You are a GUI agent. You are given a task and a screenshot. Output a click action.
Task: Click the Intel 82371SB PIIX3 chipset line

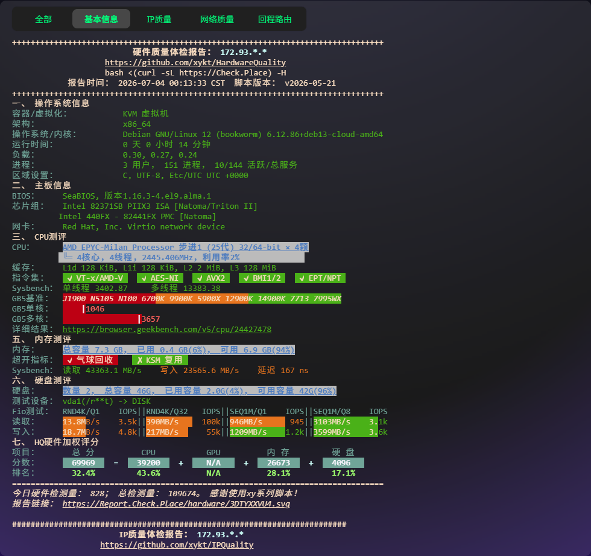160,206
